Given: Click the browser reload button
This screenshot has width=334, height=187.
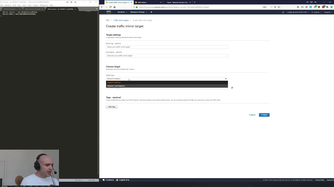Looking at the screenshot, I should point(110,7).
